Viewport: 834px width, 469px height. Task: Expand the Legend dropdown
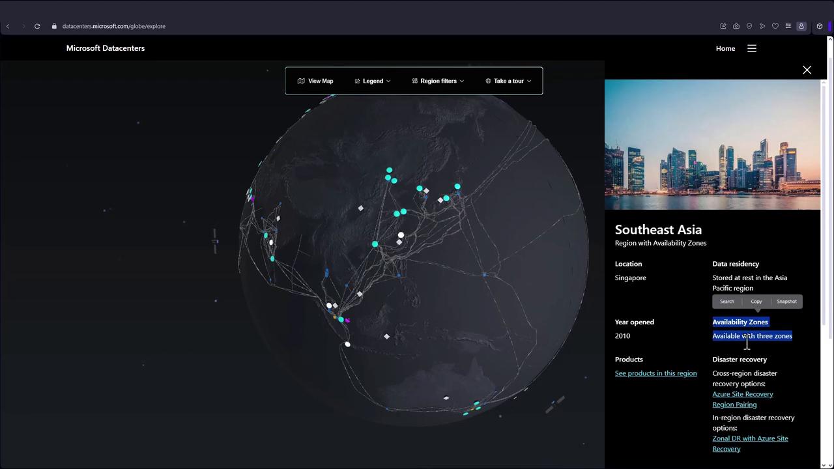[373, 81]
